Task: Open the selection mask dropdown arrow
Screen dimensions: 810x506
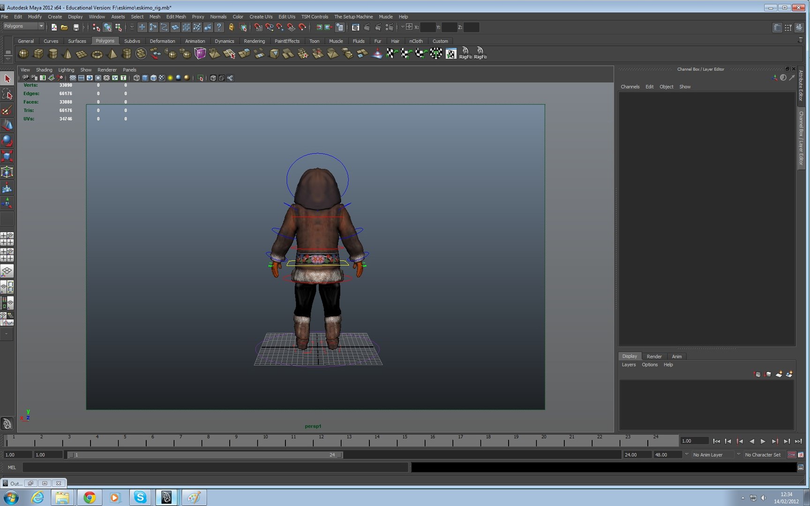Action: tap(132, 27)
